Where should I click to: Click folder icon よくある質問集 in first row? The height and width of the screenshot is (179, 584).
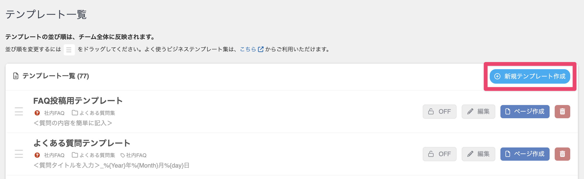click(x=75, y=113)
